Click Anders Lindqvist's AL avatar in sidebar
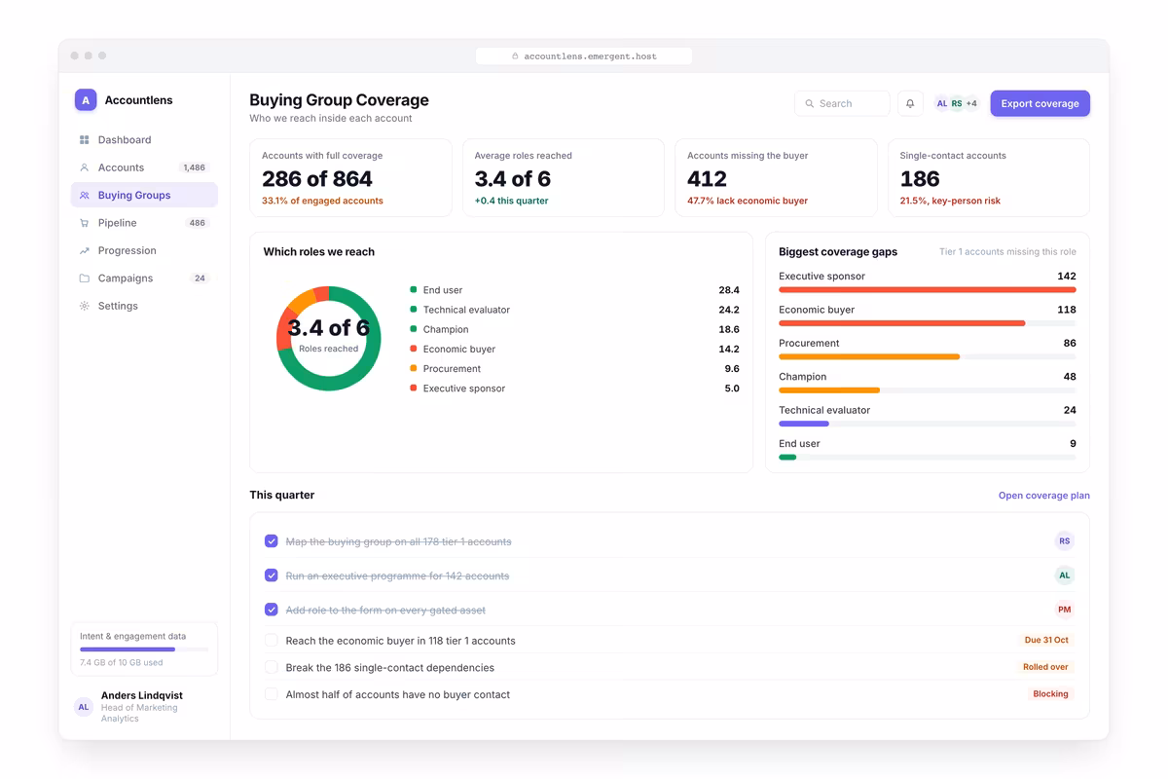Screen dimensions: 1168x779 [x=84, y=707]
